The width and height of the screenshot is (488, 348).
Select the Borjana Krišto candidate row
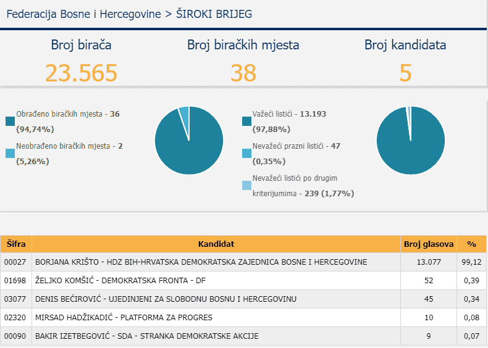coord(201,262)
